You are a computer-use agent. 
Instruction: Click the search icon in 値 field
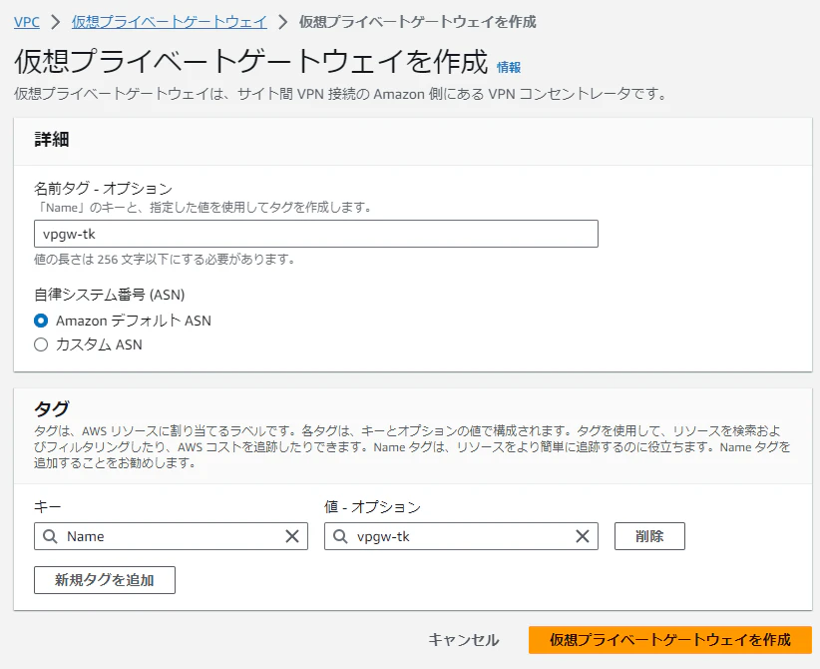coord(340,536)
